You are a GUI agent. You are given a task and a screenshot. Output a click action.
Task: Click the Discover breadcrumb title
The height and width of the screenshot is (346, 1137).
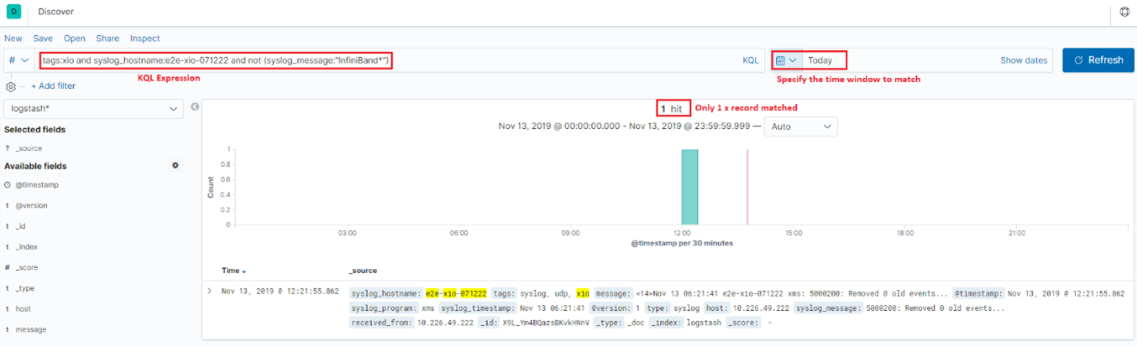(55, 12)
